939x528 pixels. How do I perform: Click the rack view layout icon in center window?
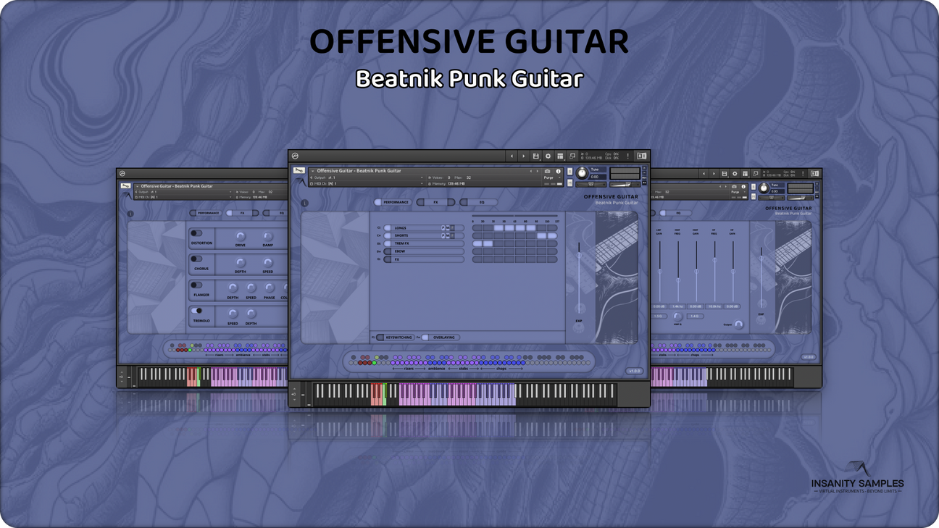[x=560, y=156]
